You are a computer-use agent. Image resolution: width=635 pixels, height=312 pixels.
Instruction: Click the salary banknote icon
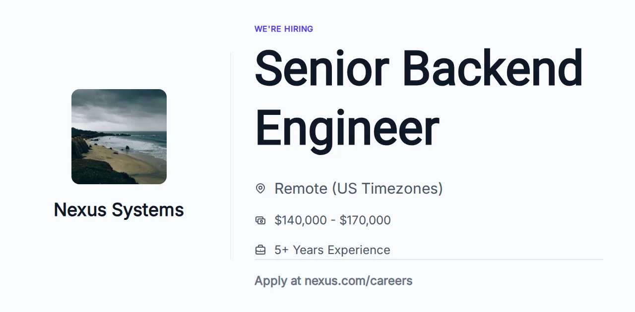(x=260, y=220)
